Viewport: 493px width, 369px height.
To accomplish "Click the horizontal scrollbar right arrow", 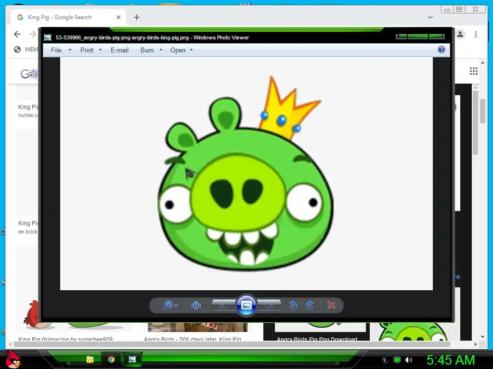I will [x=476, y=344].
